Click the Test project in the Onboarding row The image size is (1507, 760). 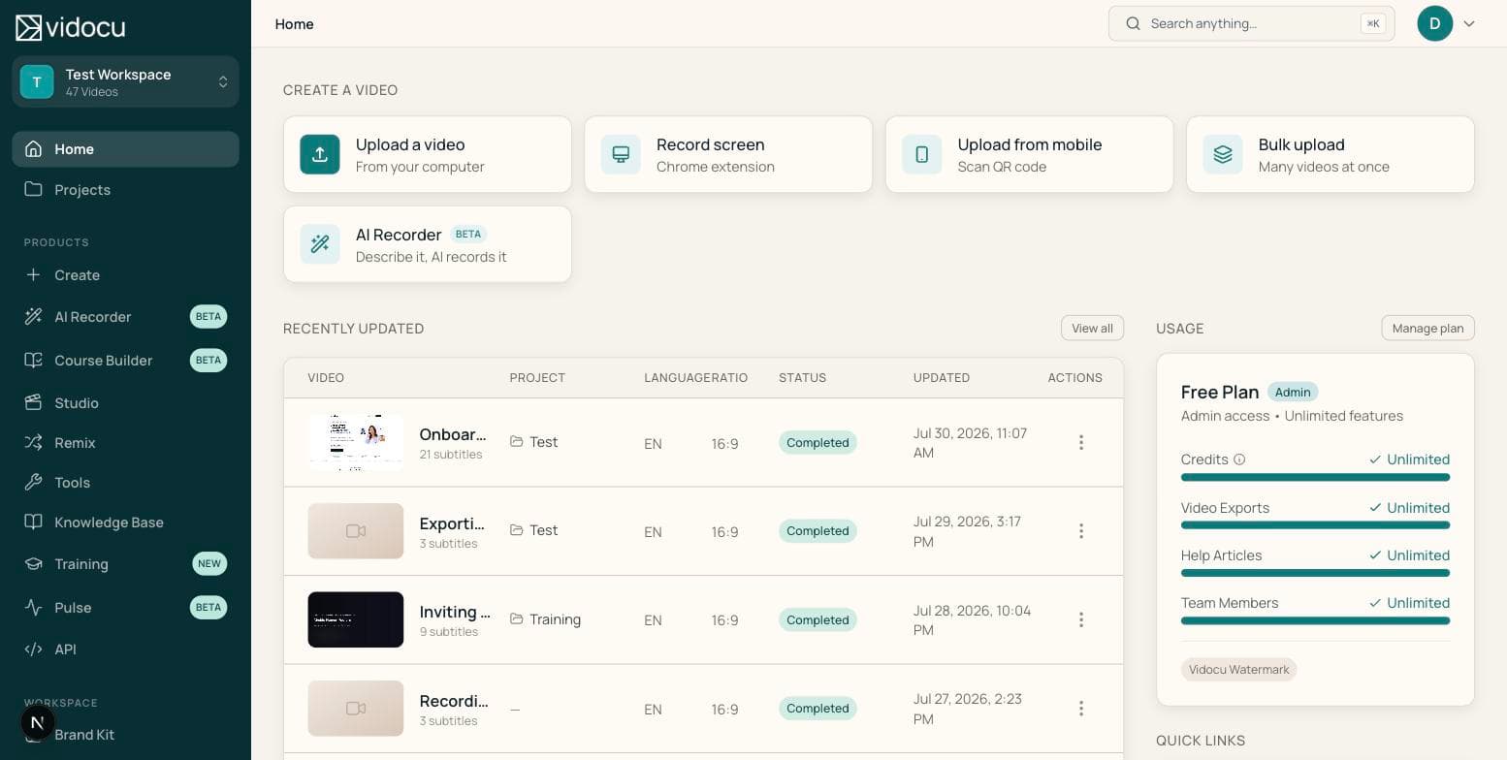533,442
